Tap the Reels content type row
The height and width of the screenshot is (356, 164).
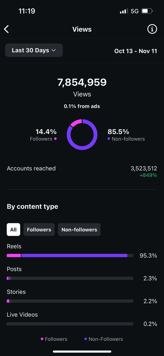(82, 251)
